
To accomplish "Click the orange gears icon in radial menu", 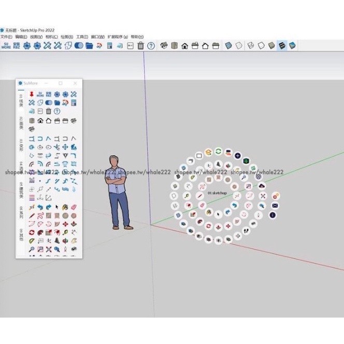I will coord(276,196).
